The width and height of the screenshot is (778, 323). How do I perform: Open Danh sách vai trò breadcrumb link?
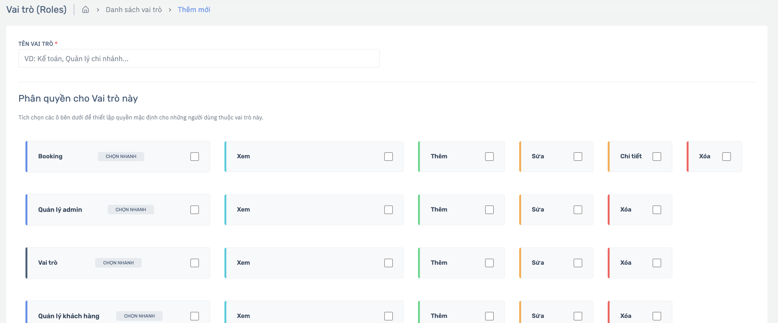click(x=134, y=10)
